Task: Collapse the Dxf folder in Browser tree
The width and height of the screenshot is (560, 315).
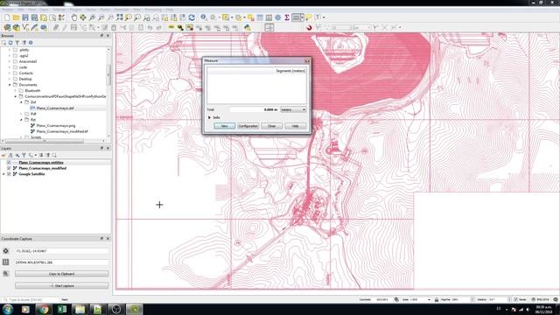Action: (21, 102)
